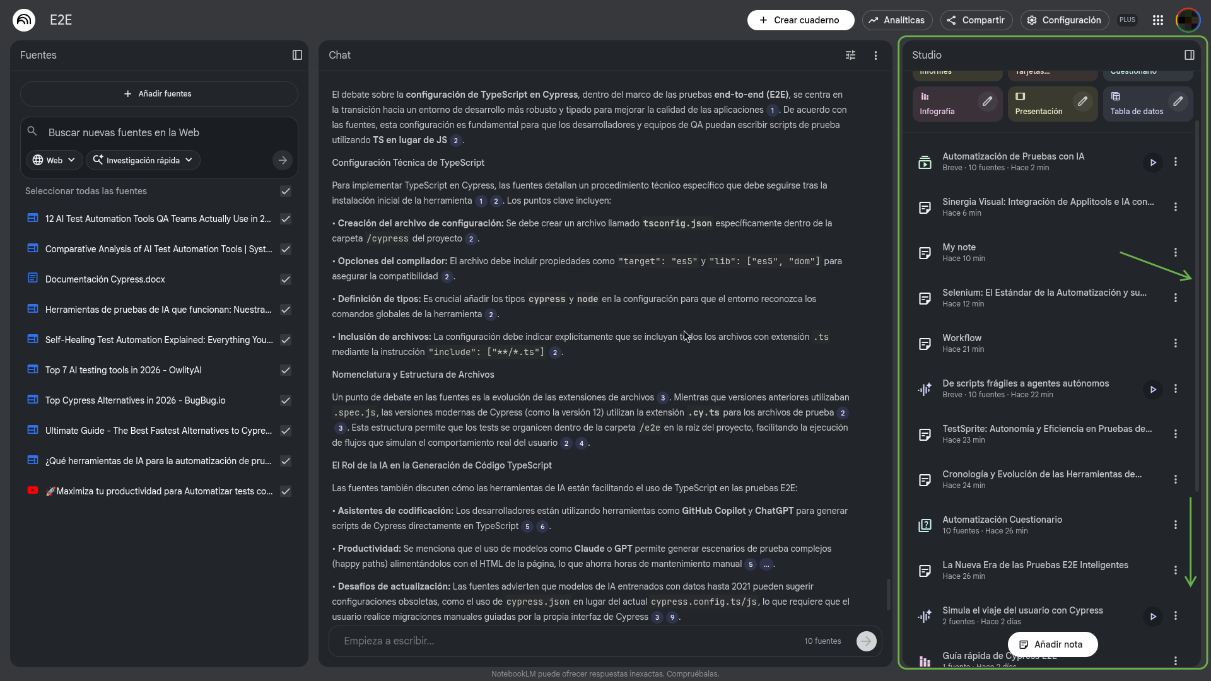1211x681 pixels.
Task: Focus the Buscar nuevas fuentes search field
Action: pyautogui.click(x=159, y=132)
